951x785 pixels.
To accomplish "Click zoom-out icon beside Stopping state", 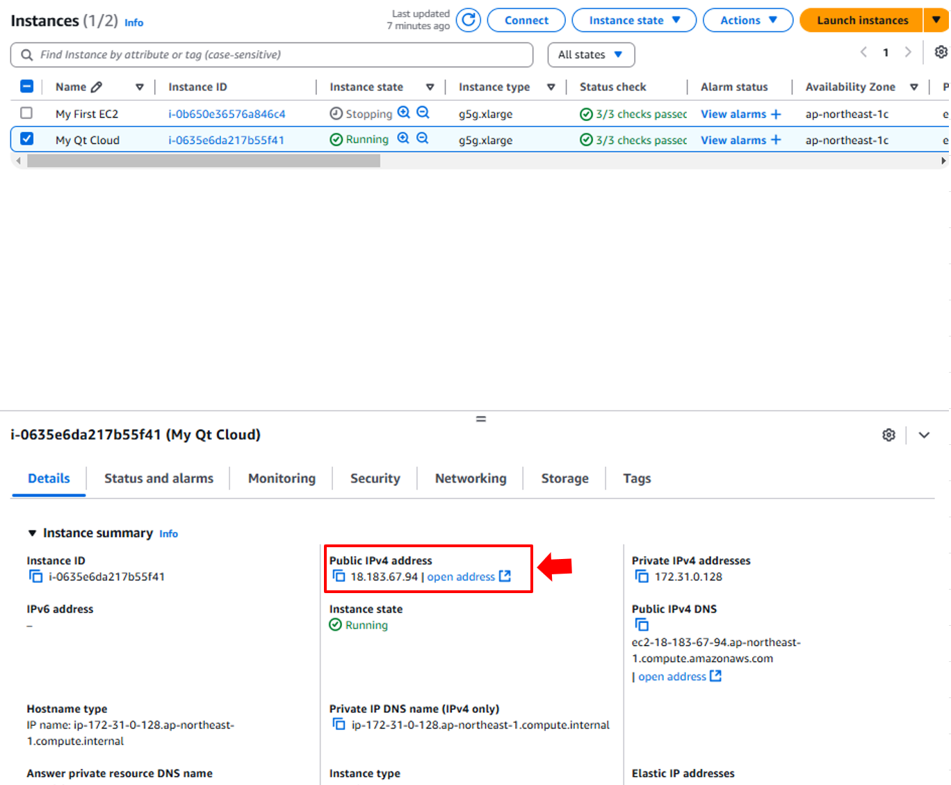I will pyautogui.click(x=423, y=113).
